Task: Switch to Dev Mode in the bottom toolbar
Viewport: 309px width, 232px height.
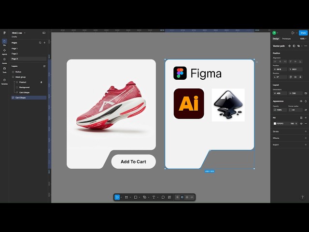Action: [192, 197]
